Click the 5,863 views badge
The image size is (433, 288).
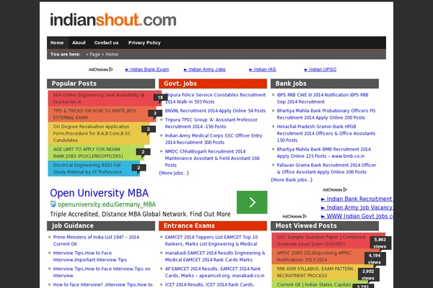pyautogui.click(x=380, y=243)
